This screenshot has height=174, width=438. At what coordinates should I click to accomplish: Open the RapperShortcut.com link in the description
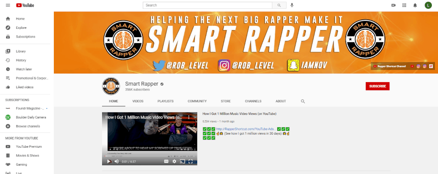(246, 129)
